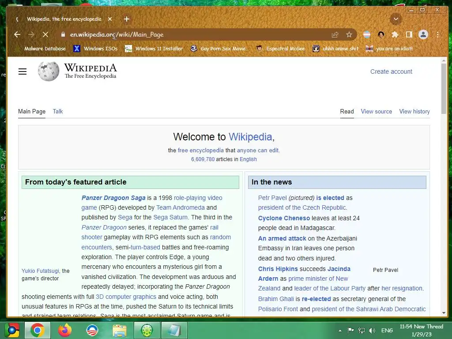Click Create account link
The image size is (452, 339).
point(391,72)
